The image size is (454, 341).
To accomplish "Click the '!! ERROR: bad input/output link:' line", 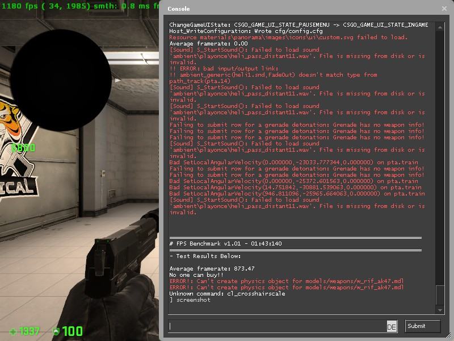I will [x=224, y=69].
